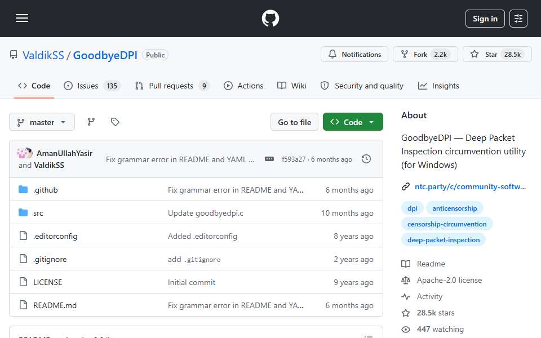The width and height of the screenshot is (541, 338).
Task: Go to GitHub homepage via Octocat logo
Action: pyautogui.click(x=270, y=18)
